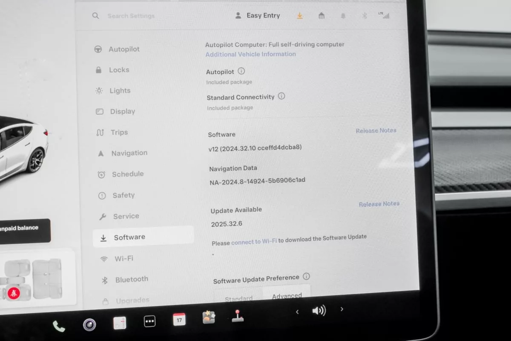The width and height of the screenshot is (511, 341).
Task: Open the arcade joystick app
Action: click(x=238, y=316)
